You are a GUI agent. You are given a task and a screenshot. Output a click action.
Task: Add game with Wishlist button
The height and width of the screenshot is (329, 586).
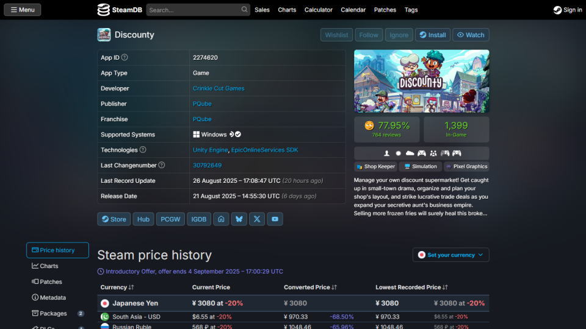pos(336,35)
